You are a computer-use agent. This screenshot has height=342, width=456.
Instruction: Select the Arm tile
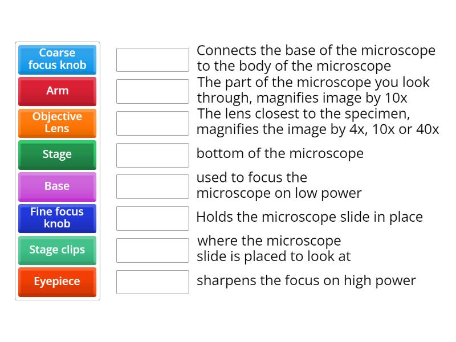(x=57, y=91)
